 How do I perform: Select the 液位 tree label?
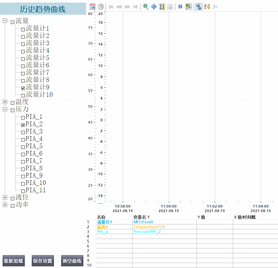[x=22, y=197]
